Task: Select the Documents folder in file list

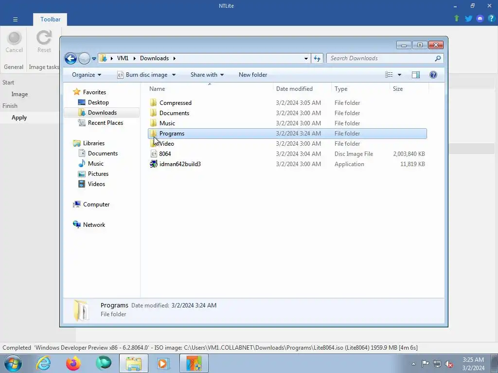Action: point(287,113)
